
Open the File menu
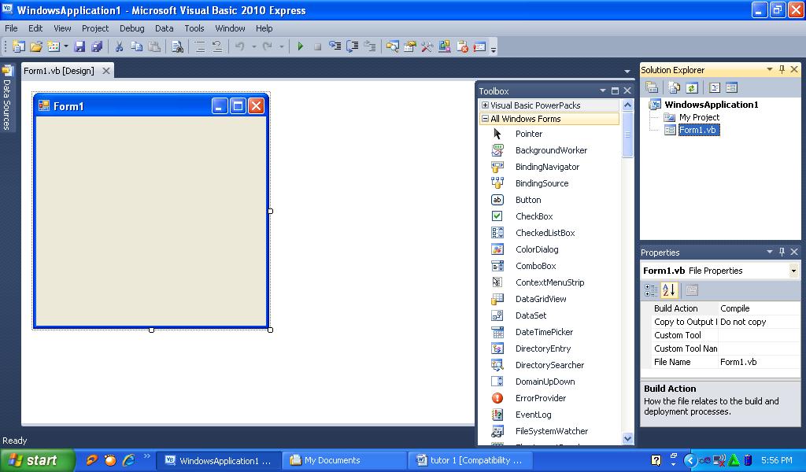[11, 28]
